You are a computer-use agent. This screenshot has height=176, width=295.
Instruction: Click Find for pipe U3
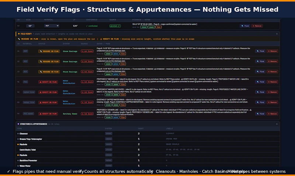click(x=260, y=72)
